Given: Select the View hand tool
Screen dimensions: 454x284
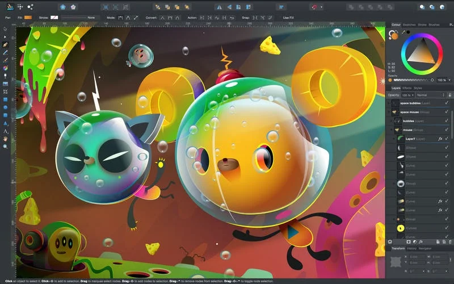Looking at the screenshot, I should (5, 139).
